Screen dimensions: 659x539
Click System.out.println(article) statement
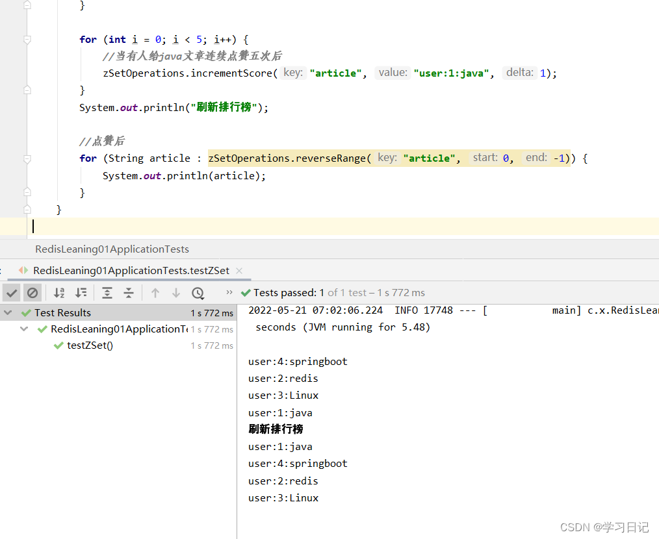184,176
